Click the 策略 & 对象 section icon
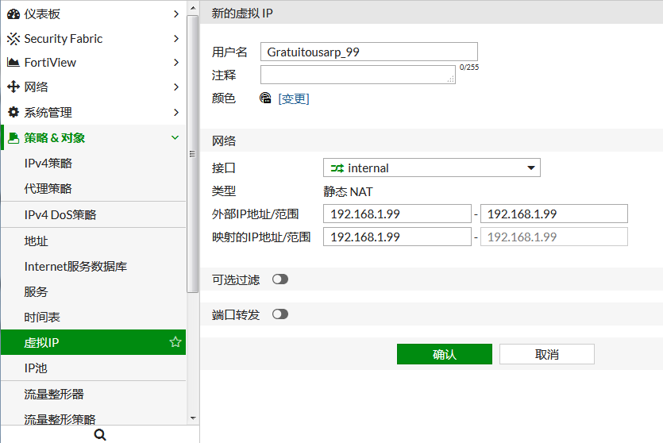The image size is (663, 443). (x=13, y=138)
